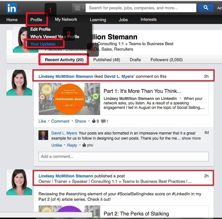Reply to David L. Myers' comment
Image resolution: width=222 pixels, height=219 pixels.
tap(72, 145)
